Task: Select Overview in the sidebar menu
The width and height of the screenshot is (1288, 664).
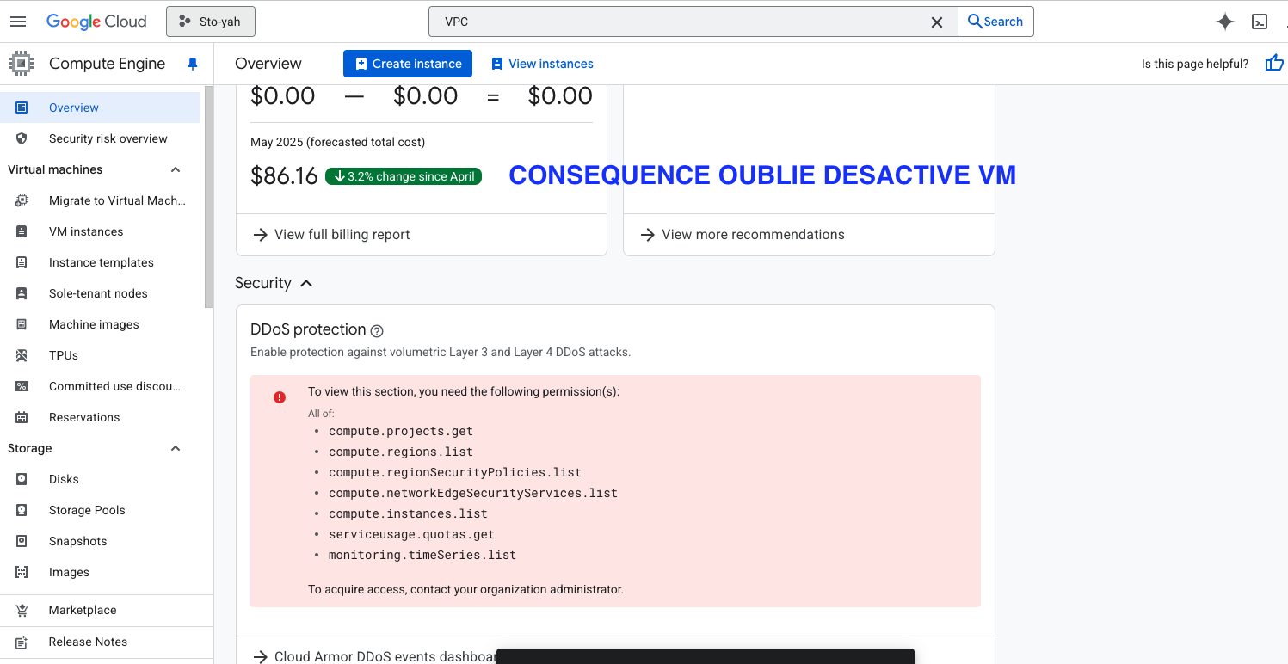Action: click(x=74, y=108)
